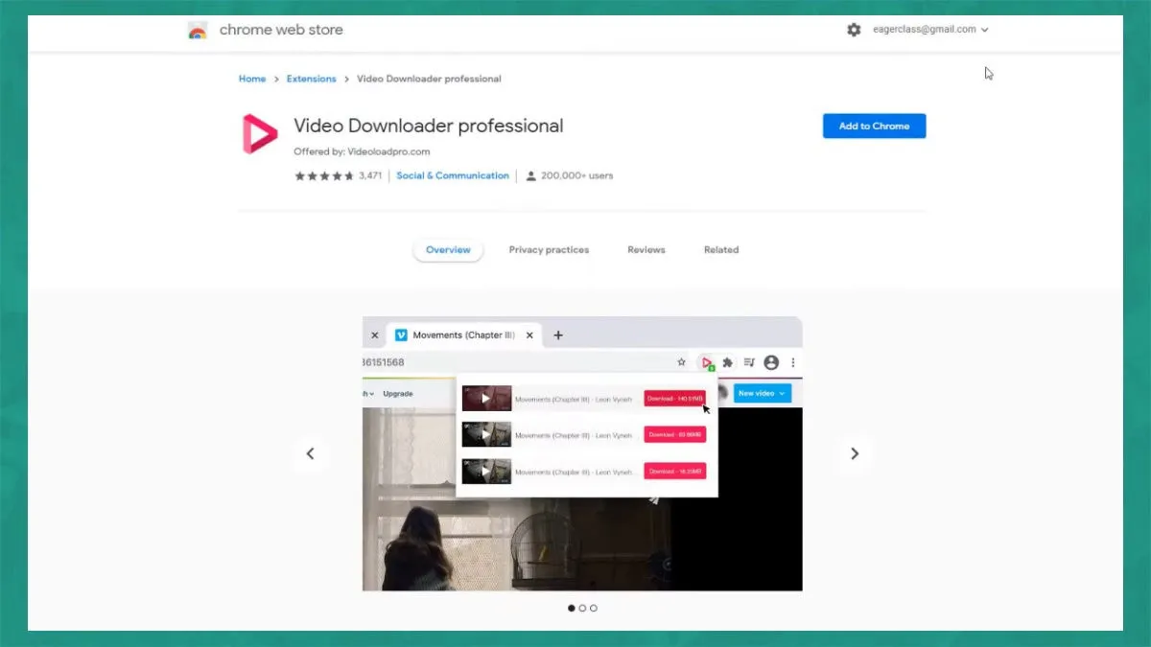Switch to the Reviews tab
The height and width of the screenshot is (647, 1151).
click(x=646, y=249)
